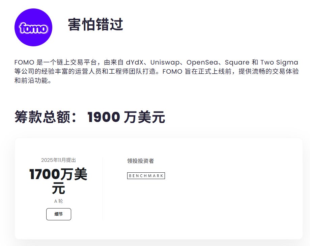Screen dimensions: 310x246
Task: Click the A 轮 round label
Action: [58, 201]
